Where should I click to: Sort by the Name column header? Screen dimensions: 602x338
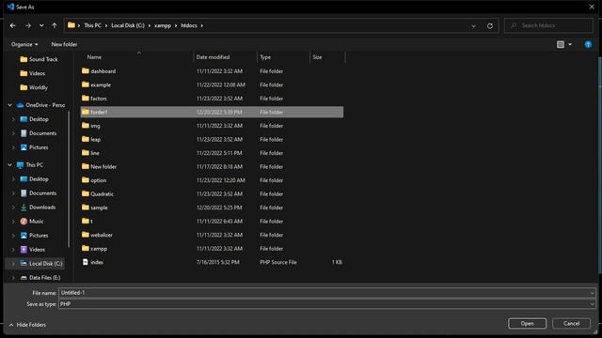[94, 57]
